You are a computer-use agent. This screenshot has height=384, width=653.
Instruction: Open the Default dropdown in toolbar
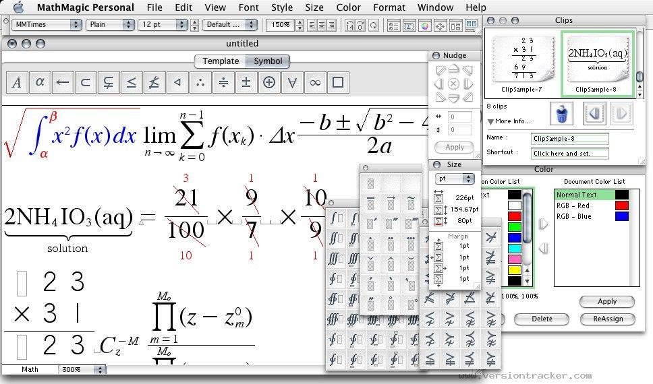point(230,24)
